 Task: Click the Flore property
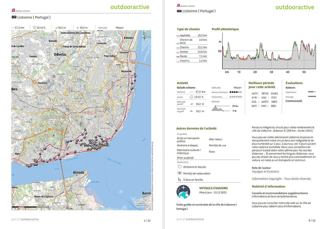coord(212,151)
